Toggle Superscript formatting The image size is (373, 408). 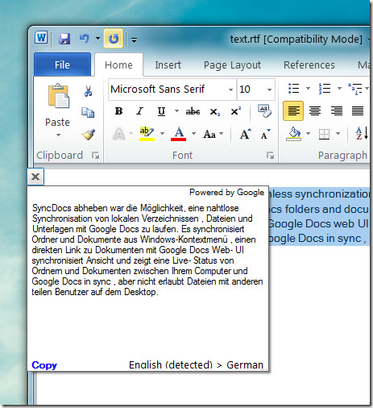point(236,111)
